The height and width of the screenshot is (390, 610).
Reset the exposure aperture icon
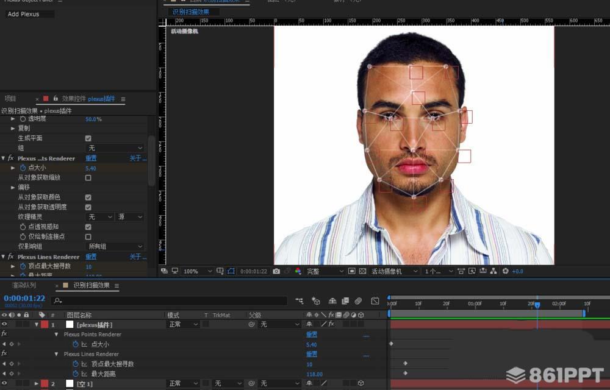(505, 271)
